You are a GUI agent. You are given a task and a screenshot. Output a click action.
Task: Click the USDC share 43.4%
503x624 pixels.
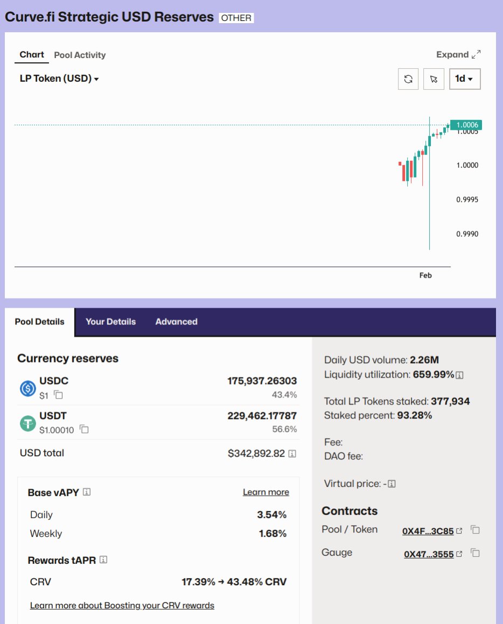point(284,395)
